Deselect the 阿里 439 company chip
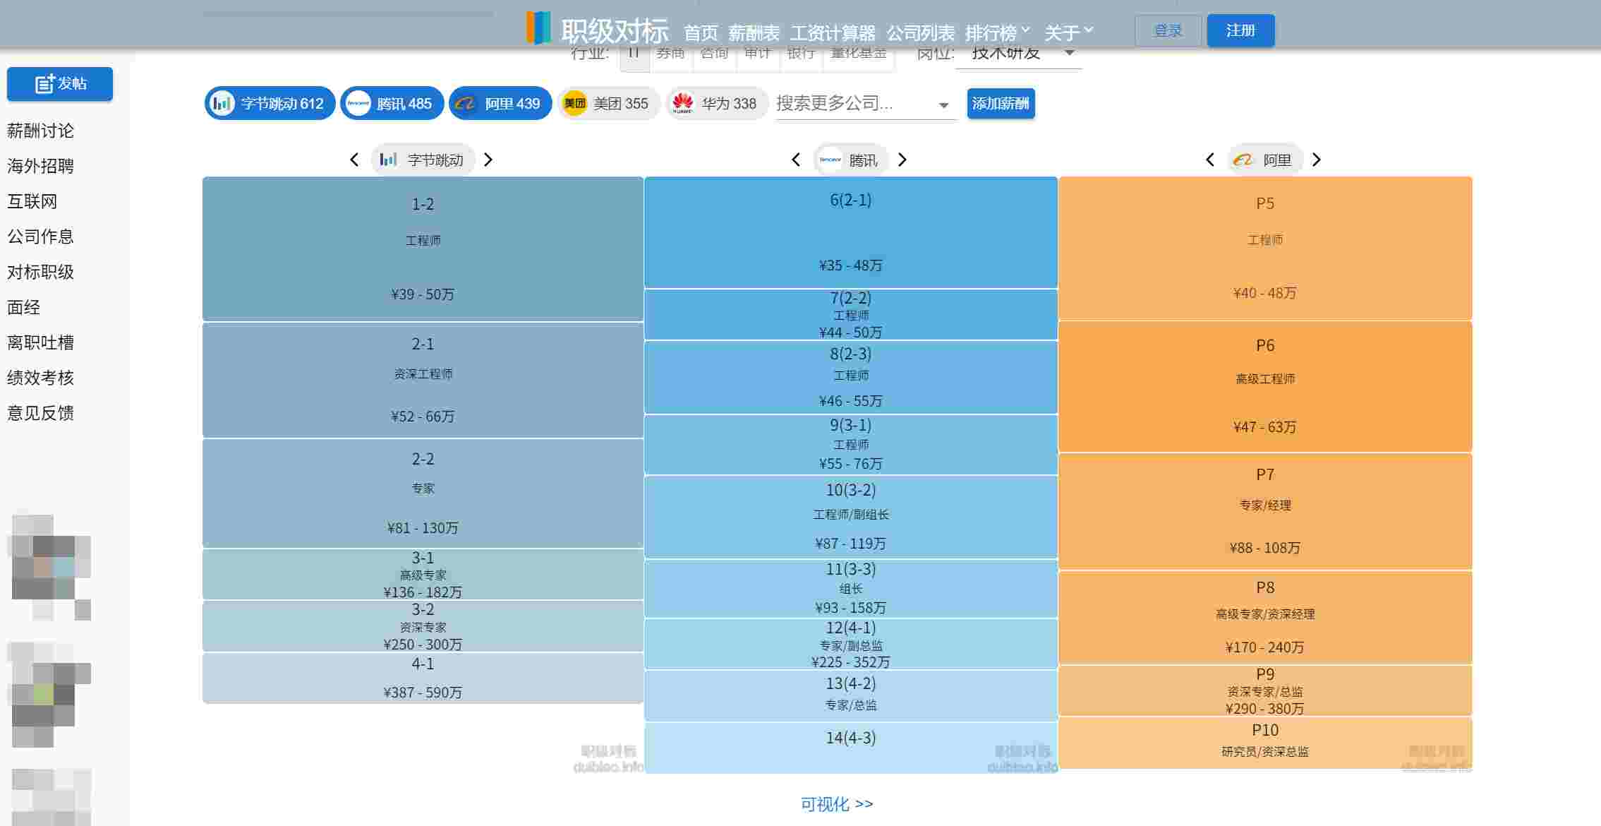 [500, 104]
